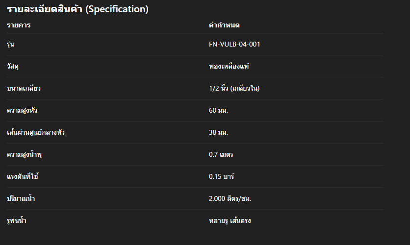Select the รุ่น row label

[x=10, y=45]
